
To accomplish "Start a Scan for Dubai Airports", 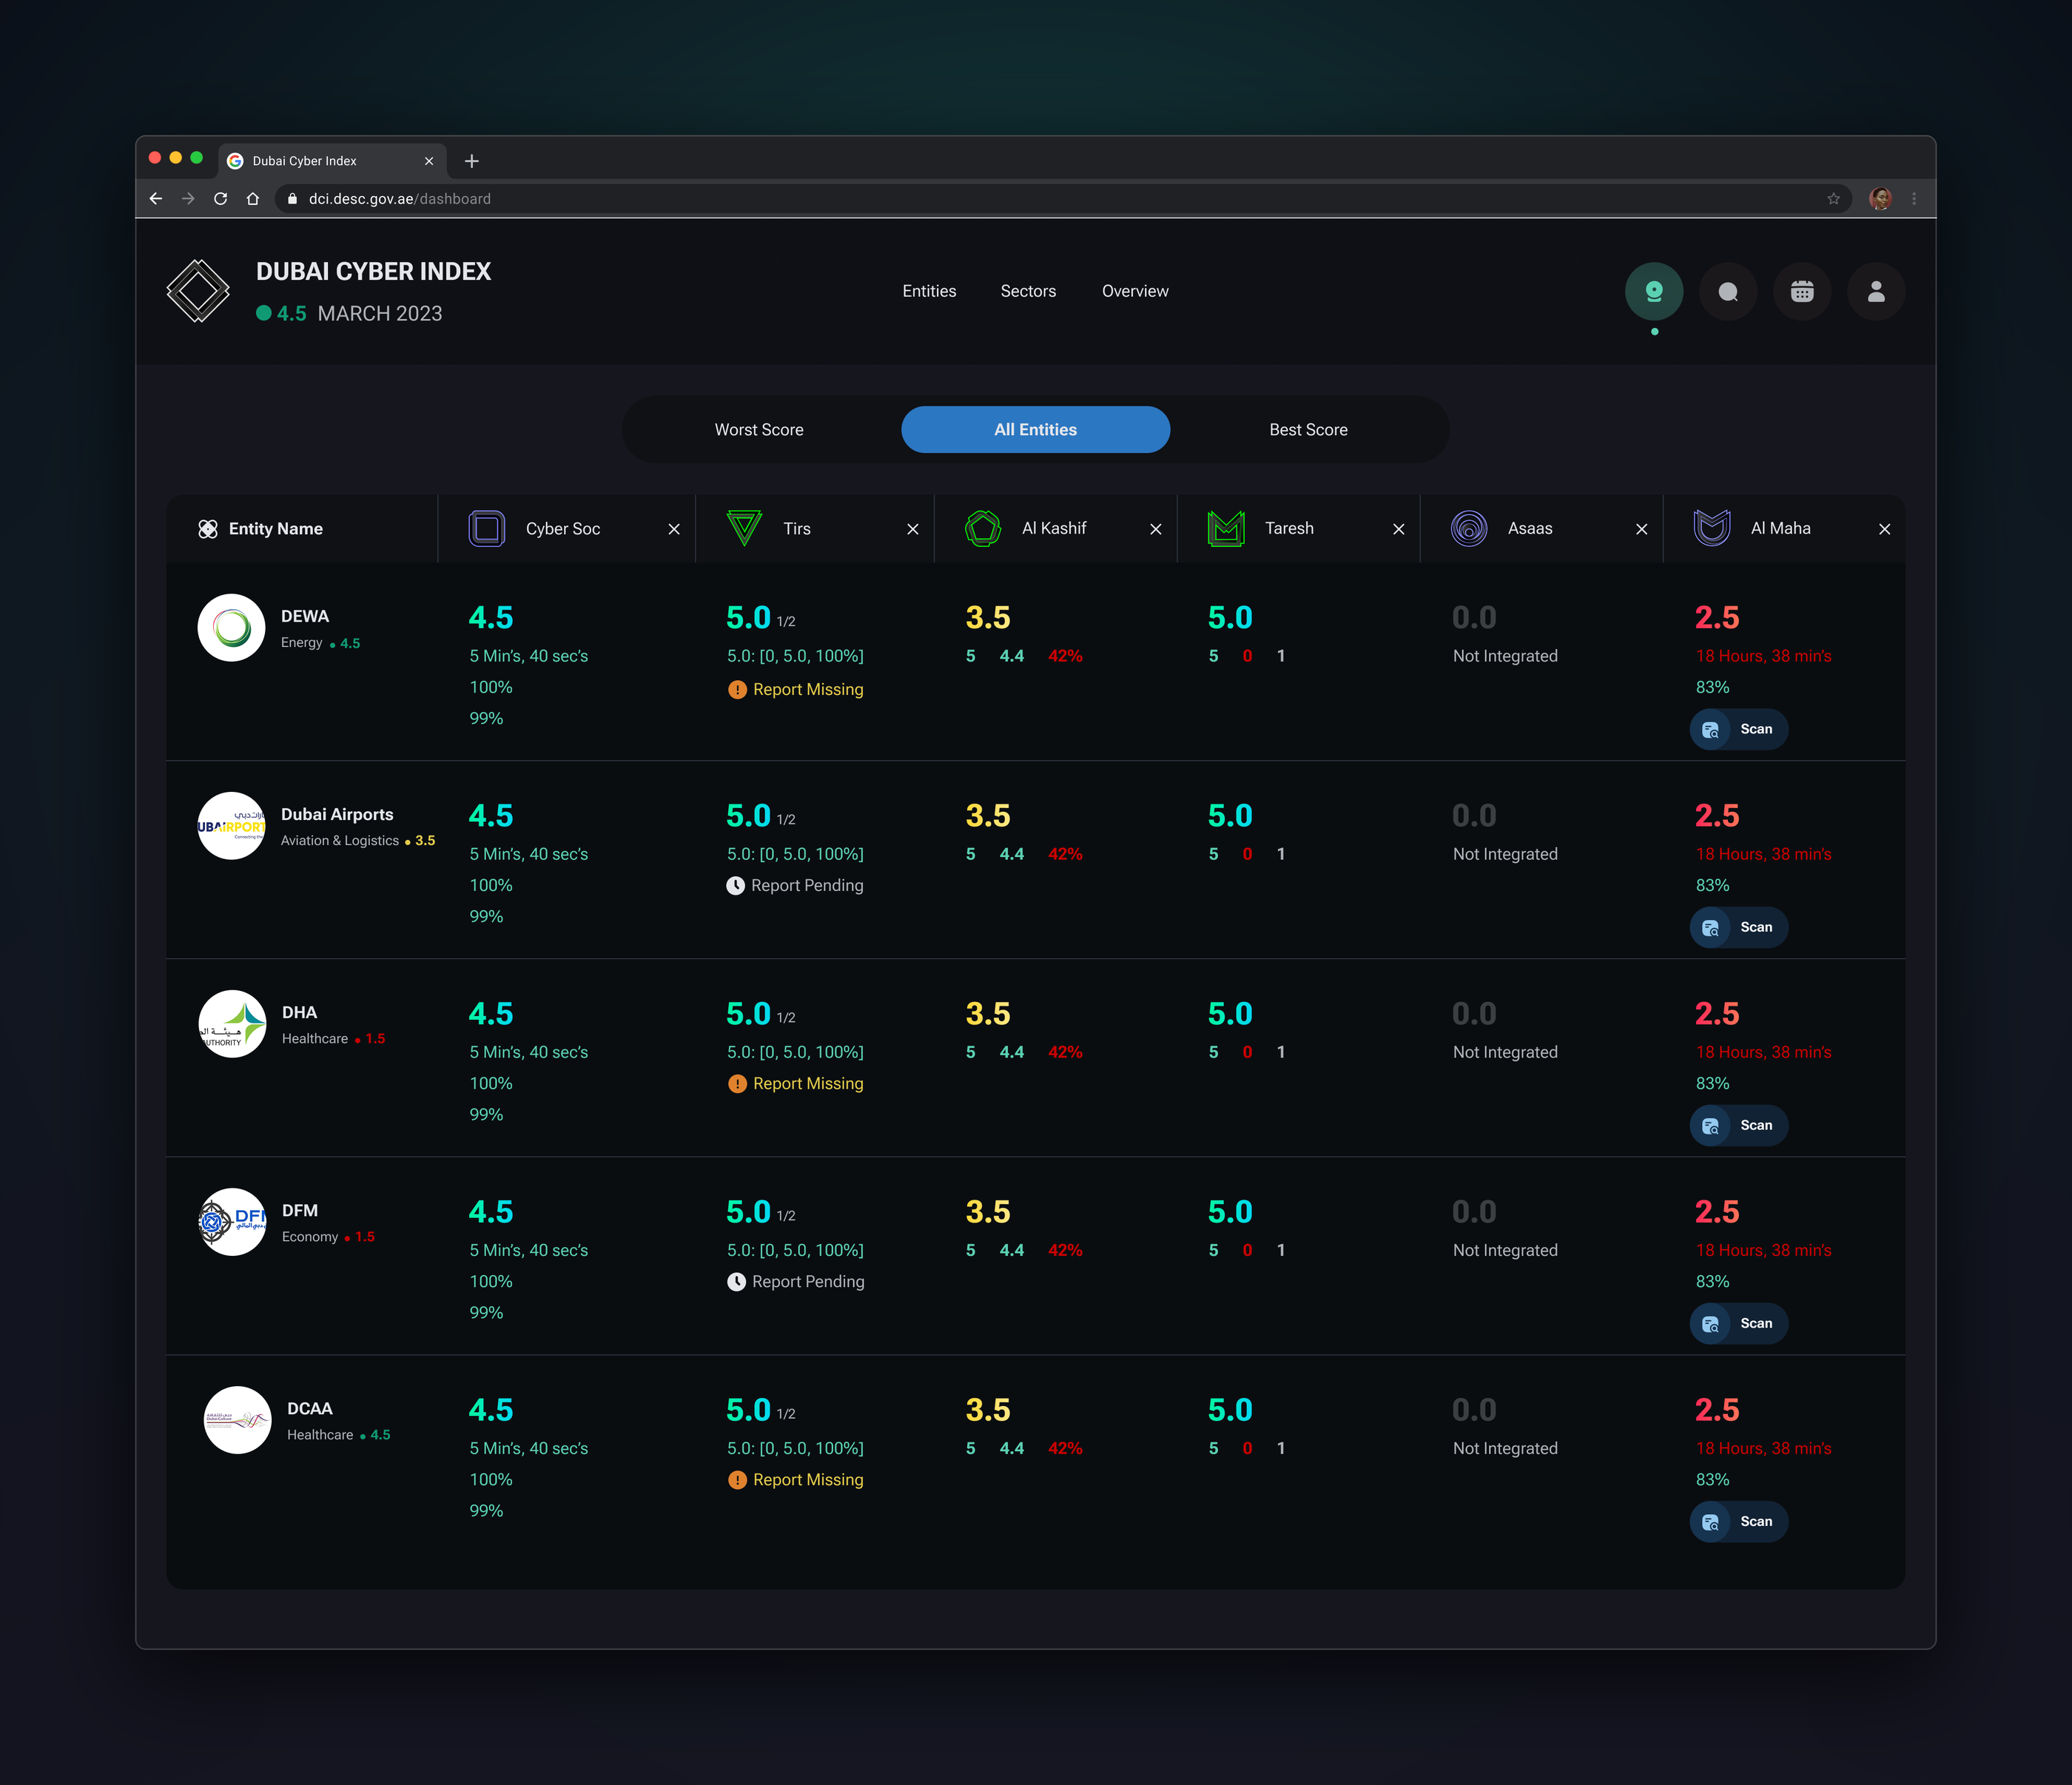I will click(1739, 927).
